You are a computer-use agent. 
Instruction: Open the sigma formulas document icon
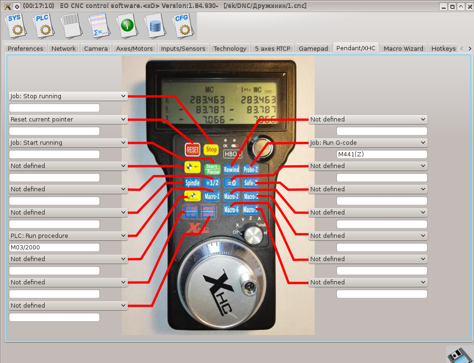coord(99,26)
